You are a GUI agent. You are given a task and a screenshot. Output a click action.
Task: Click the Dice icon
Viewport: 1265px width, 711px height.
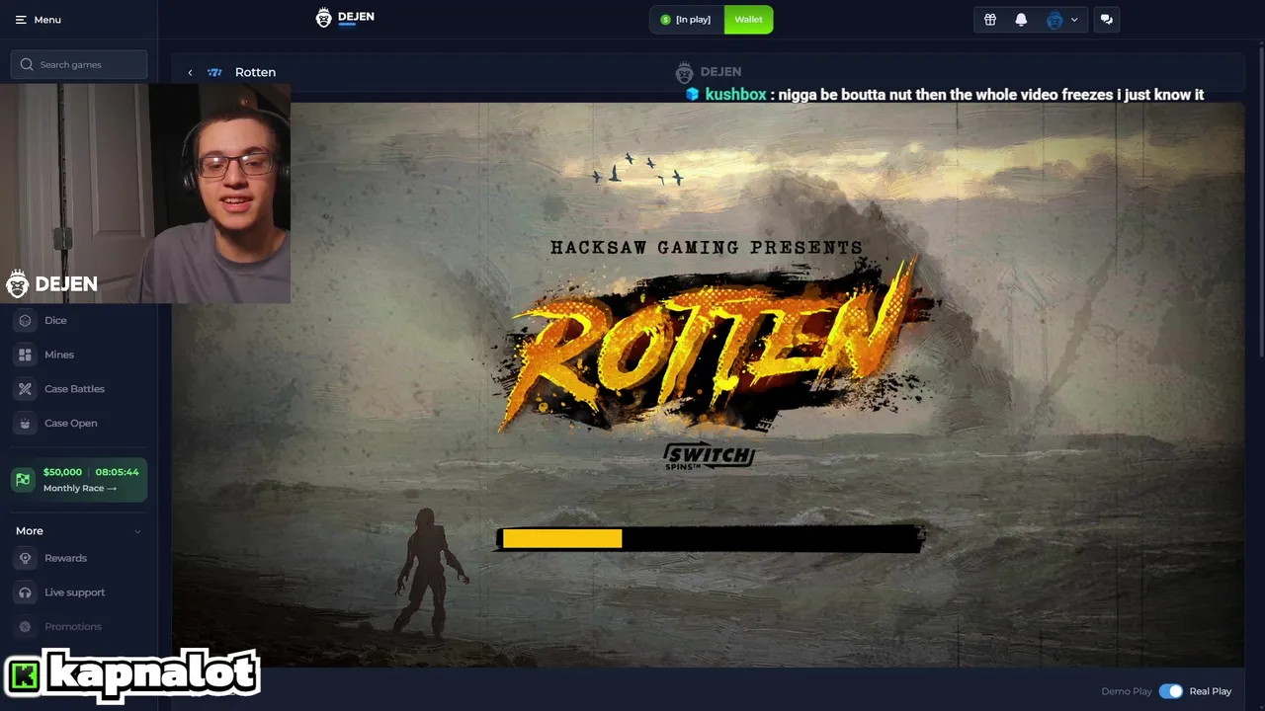[25, 320]
